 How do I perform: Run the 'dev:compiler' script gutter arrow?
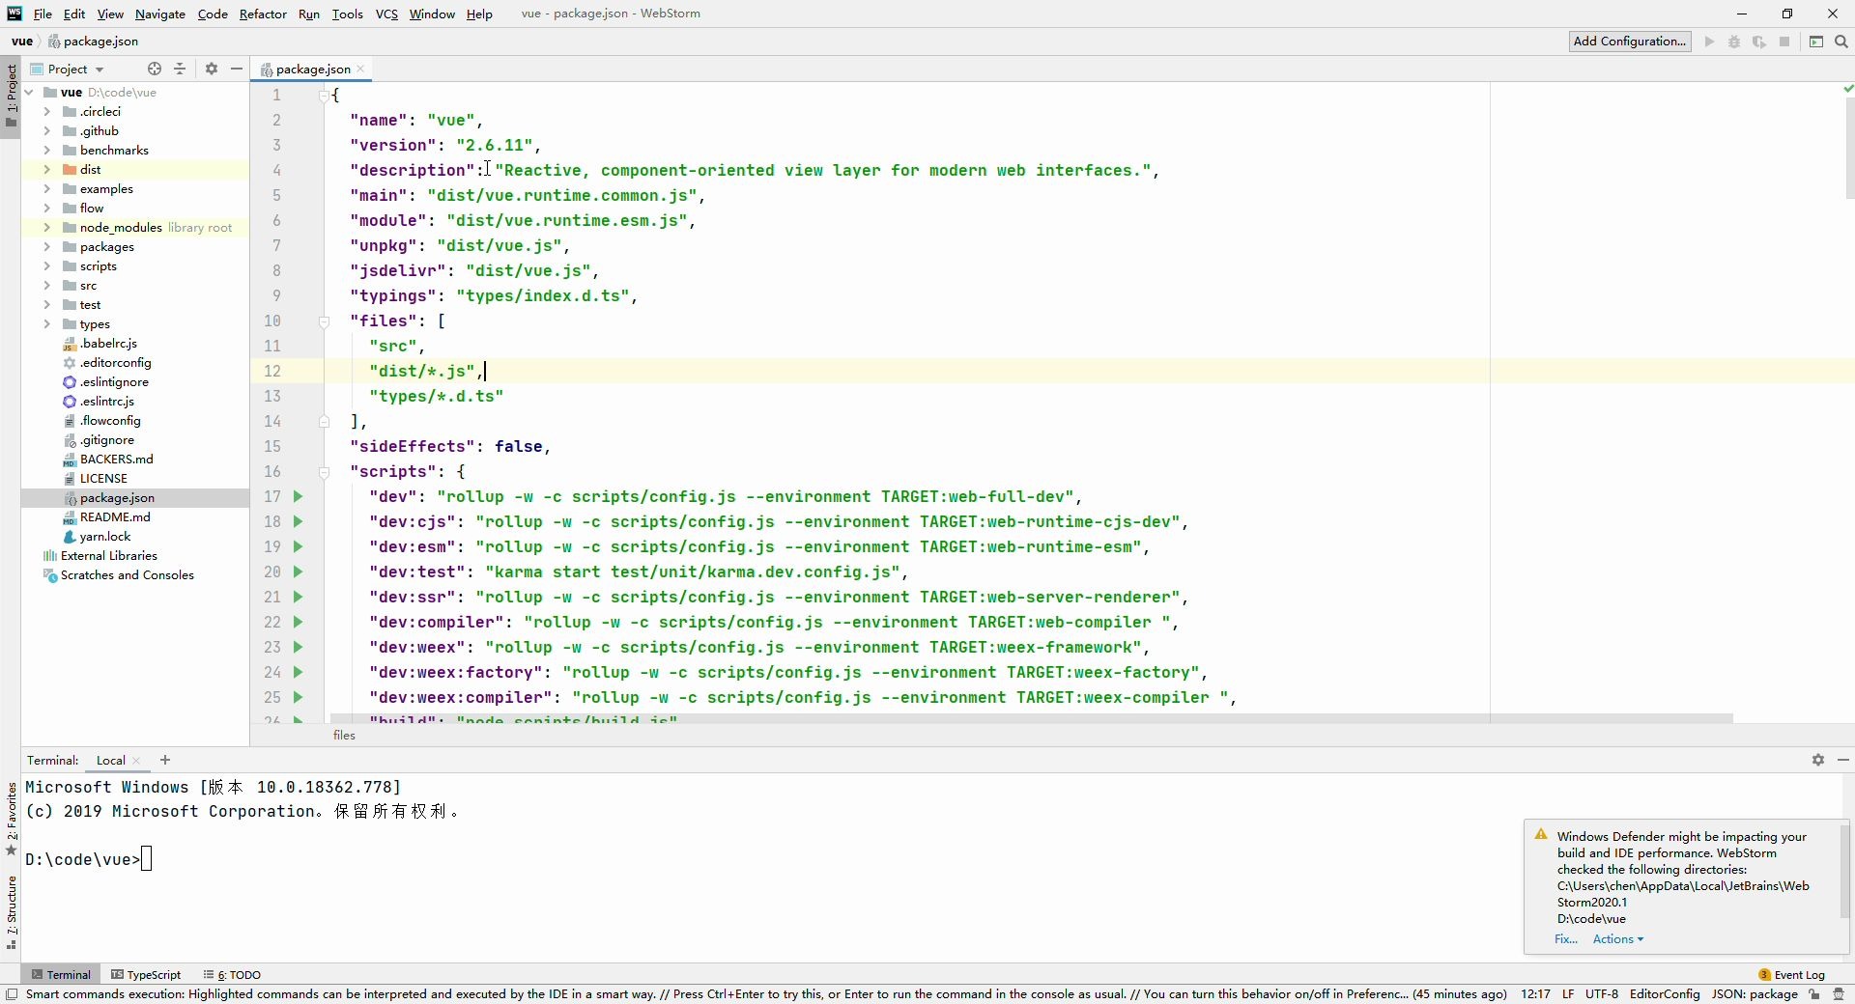pyautogui.click(x=298, y=622)
